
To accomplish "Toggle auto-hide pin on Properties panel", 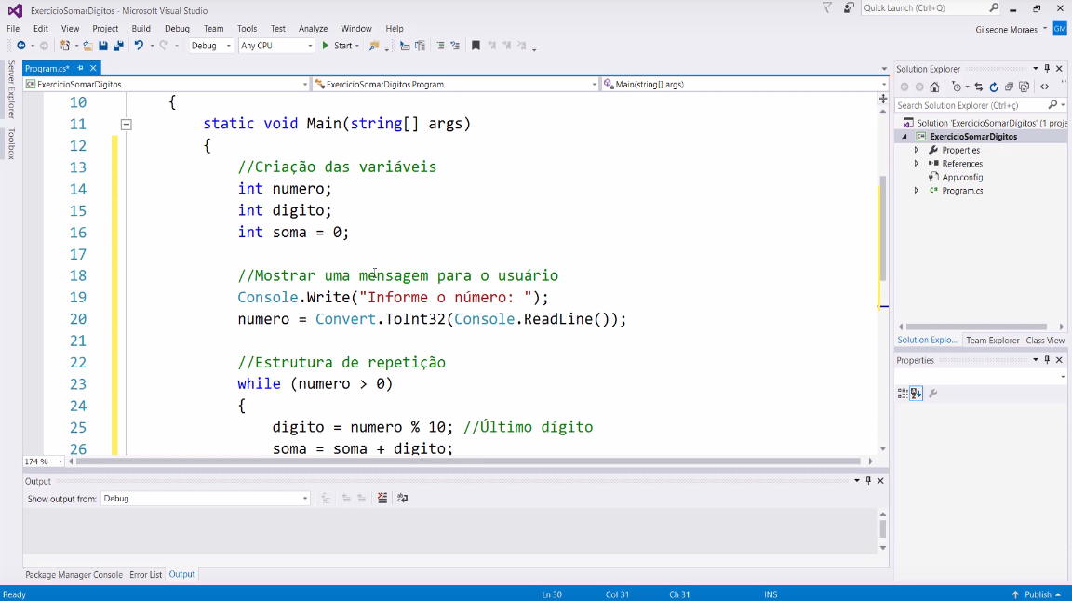I will coord(1047,360).
